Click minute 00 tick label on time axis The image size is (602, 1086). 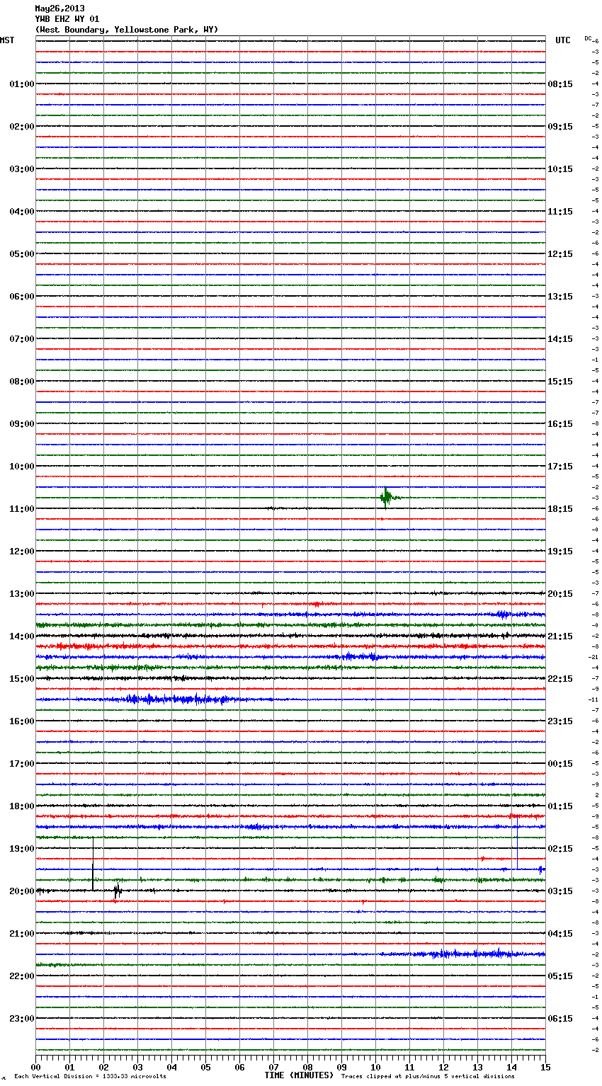pos(35,1067)
